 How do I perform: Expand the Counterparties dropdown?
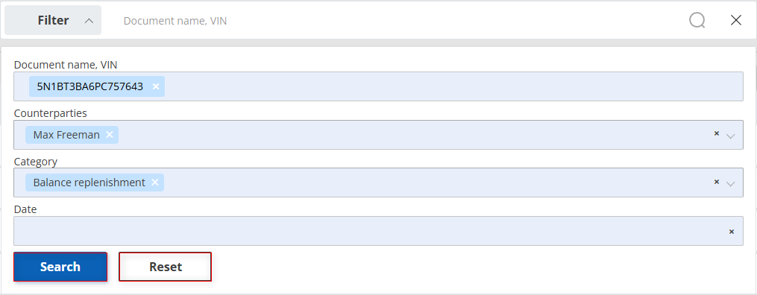pyautogui.click(x=730, y=136)
